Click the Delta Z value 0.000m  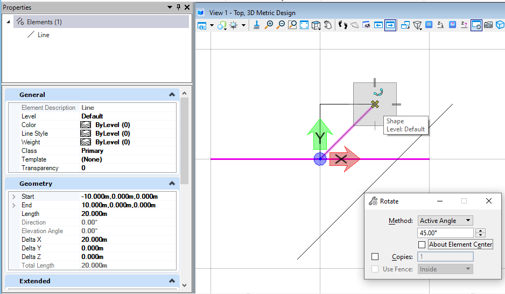93,257
